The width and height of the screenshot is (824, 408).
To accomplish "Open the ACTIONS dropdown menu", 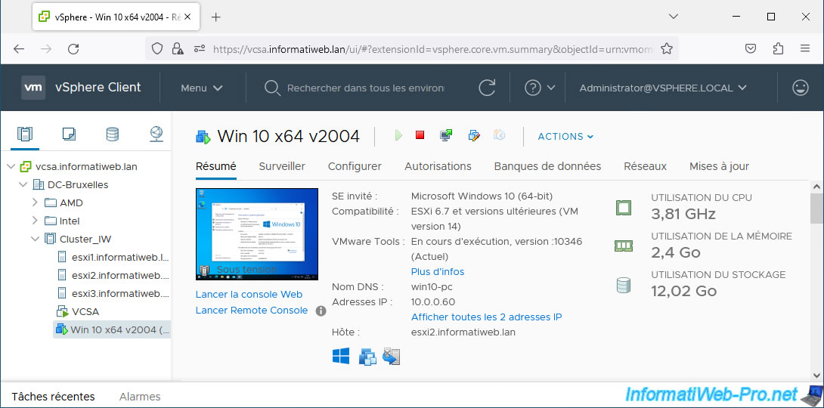I will 565,136.
